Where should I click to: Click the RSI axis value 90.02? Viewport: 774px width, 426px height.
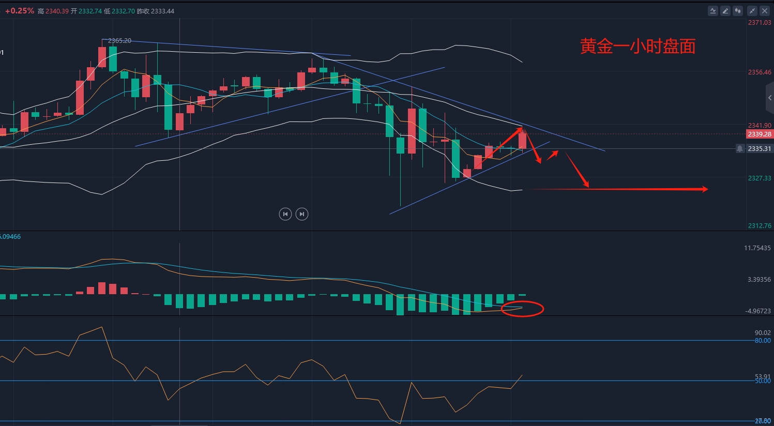763,333
